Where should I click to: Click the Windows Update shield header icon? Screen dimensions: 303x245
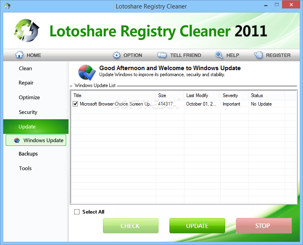coord(87,73)
